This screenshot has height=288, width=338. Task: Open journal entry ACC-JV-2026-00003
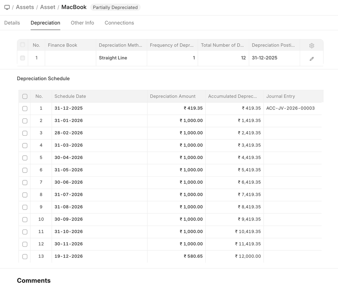pos(290,108)
